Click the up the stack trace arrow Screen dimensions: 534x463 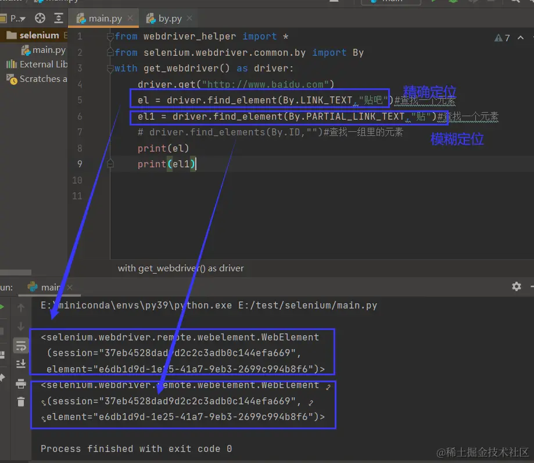click(x=21, y=308)
